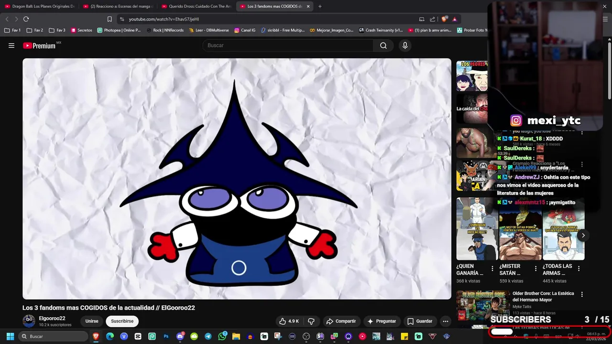Open WhatsApp from the taskbar
Viewport: 612px width, 344px height.
coord(222,336)
